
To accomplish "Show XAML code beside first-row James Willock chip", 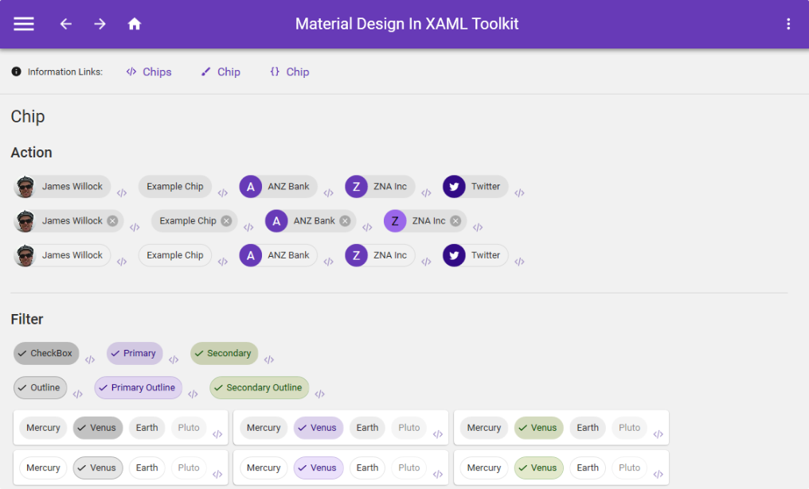I will (x=122, y=192).
